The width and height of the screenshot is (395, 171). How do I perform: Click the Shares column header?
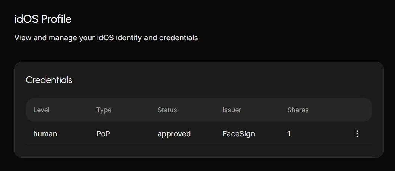pyautogui.click(x=298, y=110)
